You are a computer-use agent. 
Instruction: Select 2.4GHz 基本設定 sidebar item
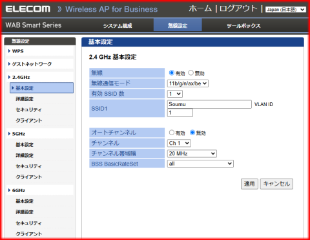pos(41,88)
